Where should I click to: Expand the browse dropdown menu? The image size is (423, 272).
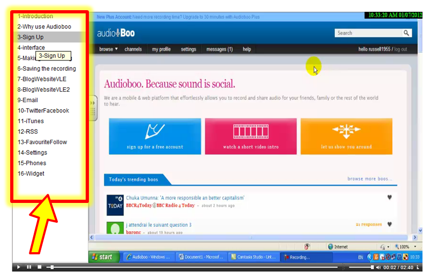[x=109, y=49]
